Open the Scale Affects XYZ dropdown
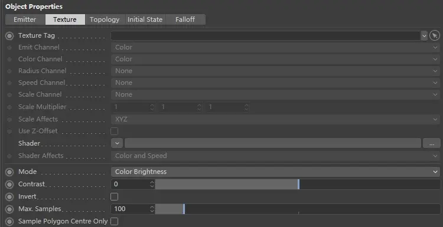443x227 pixels. (275, 120)
